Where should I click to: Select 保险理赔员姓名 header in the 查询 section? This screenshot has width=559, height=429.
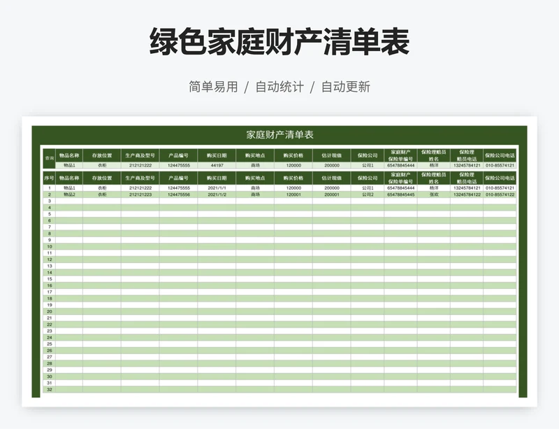tap(434, 155)
